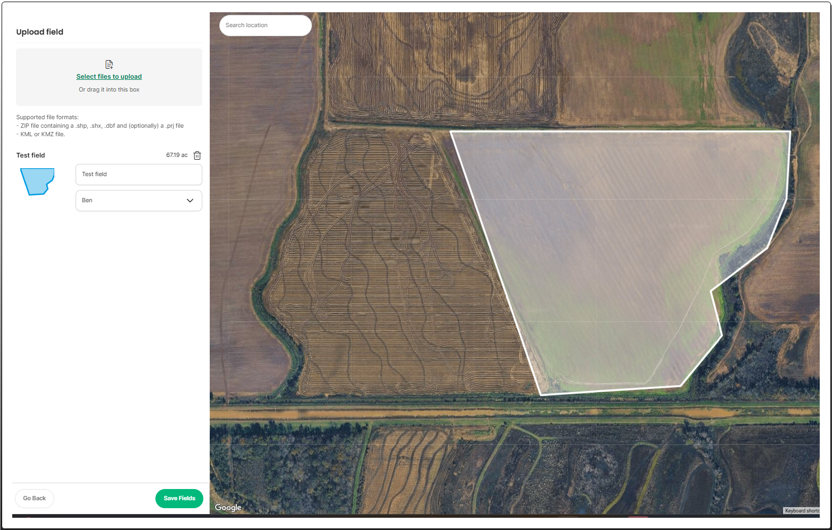Click the Test field name input
The width and height of the screenshot is (832, 530).
pyautogui.click(x=138, y=175)
